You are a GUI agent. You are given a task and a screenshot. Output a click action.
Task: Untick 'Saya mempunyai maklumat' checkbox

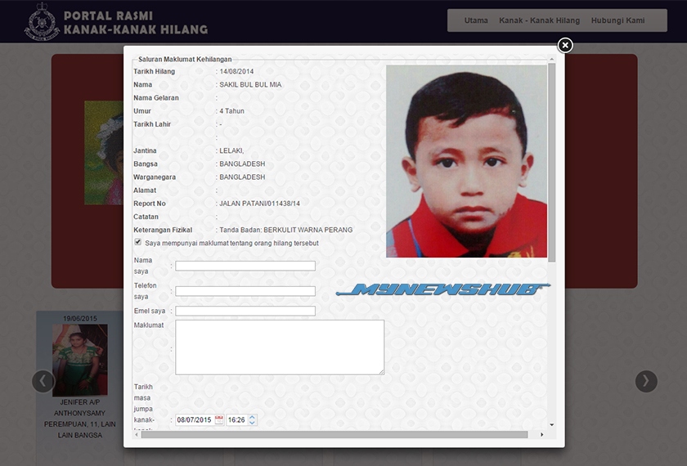click(x=137, y=243)
